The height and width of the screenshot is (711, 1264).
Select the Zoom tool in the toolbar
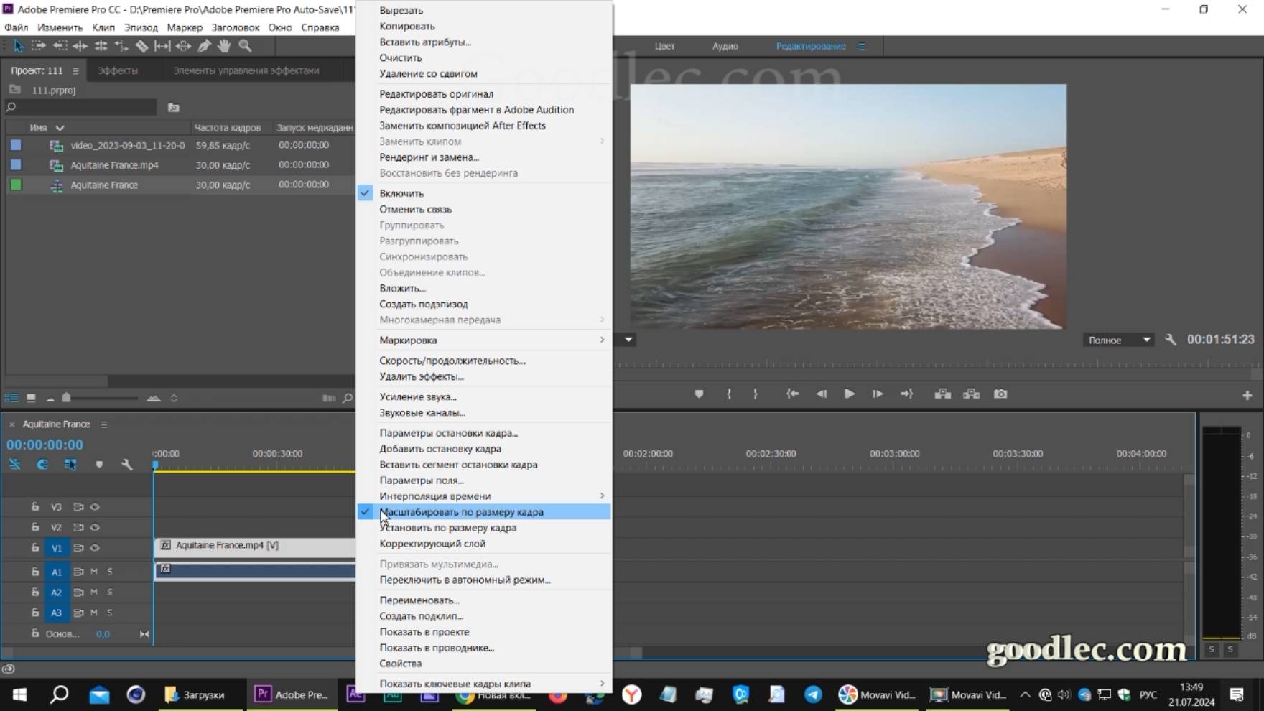pos(245,45)
